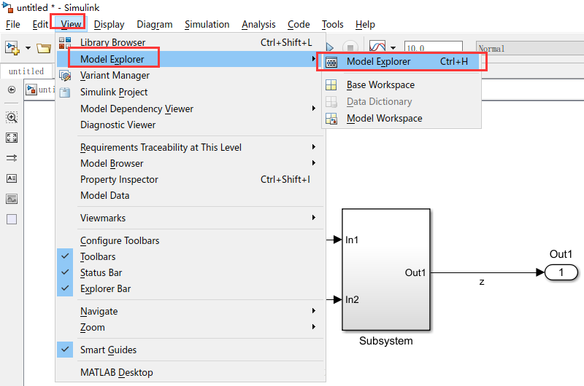This screenshot has width=584, height=386.
Task: Open the Analysis menu
Action: [258, 25]
